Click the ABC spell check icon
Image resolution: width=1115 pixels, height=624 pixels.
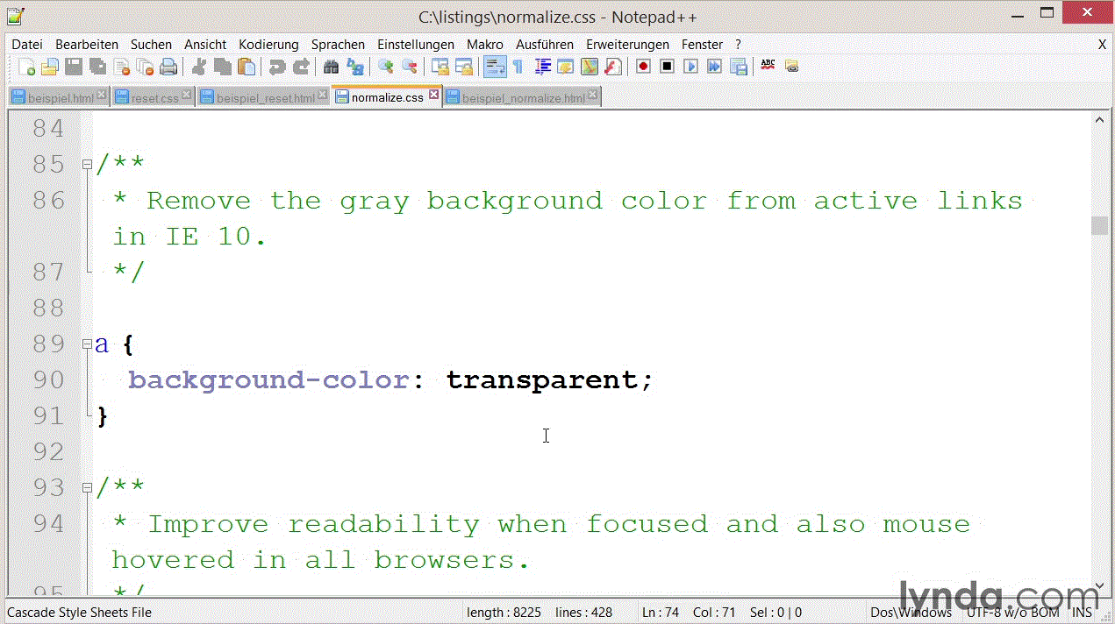(768, 67)
